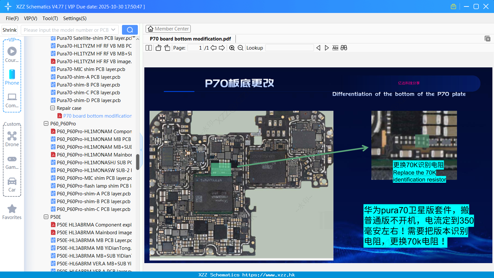Click the zoomed resistor detail image

point(414,145)
